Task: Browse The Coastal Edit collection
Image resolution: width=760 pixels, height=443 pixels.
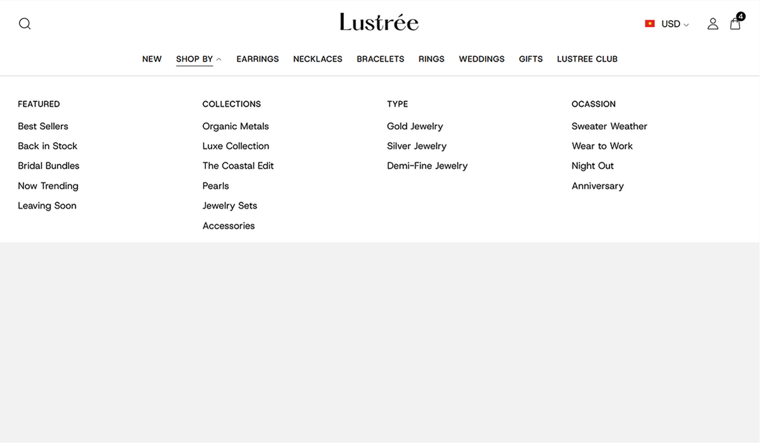Action: click(x=238, y=166)
